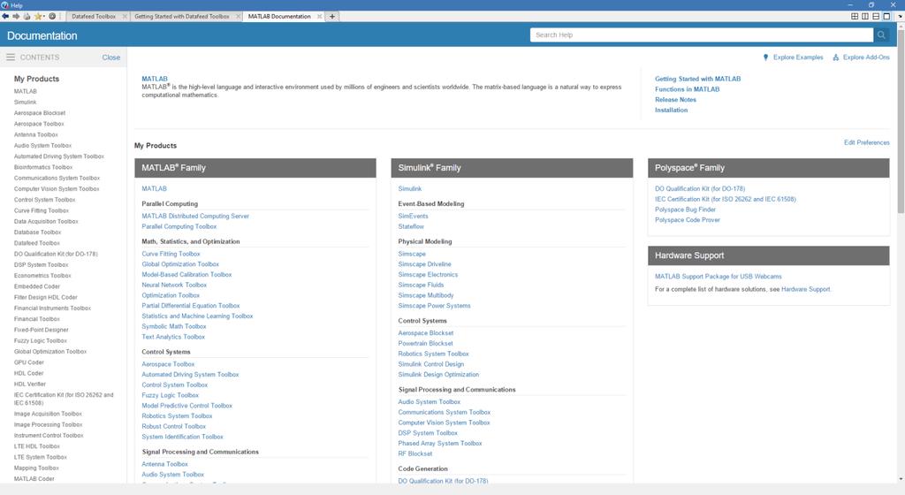Screen dimensions: 905x495
Task: Open Model Predictive Control Toolbox link
Action: pyautogui.click(x=187, y=406)
